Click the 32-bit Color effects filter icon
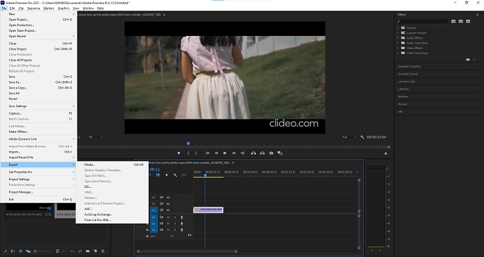This screenshot has height=257, width=484. (461, 21)
